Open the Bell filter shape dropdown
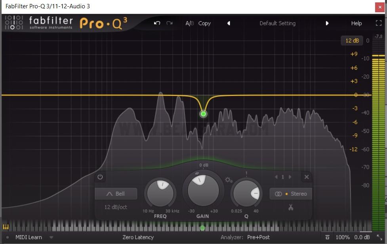This screenshot has width=387, height=244. (x=116, y=194)
